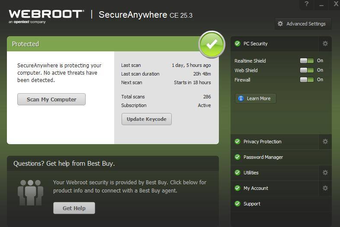The height and width of the screenshot is (227, 340).
Task: Open Utilities gear settings
Action: click(325, 173)
